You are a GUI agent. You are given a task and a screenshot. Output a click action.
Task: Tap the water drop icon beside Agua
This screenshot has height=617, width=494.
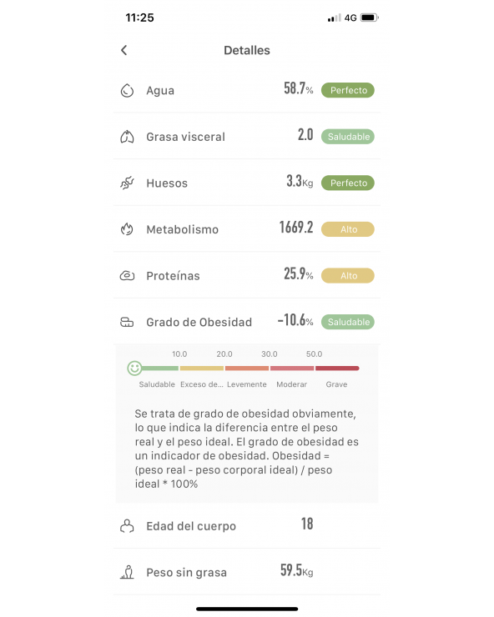[x=127, y=91]
